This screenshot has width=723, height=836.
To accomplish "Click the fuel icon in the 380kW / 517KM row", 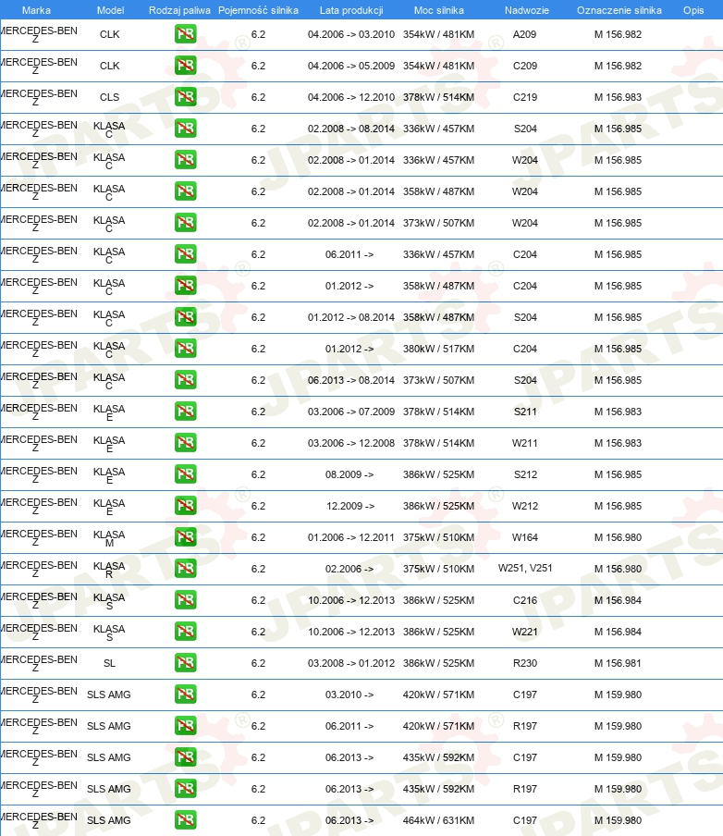I will tap(186, 349).
